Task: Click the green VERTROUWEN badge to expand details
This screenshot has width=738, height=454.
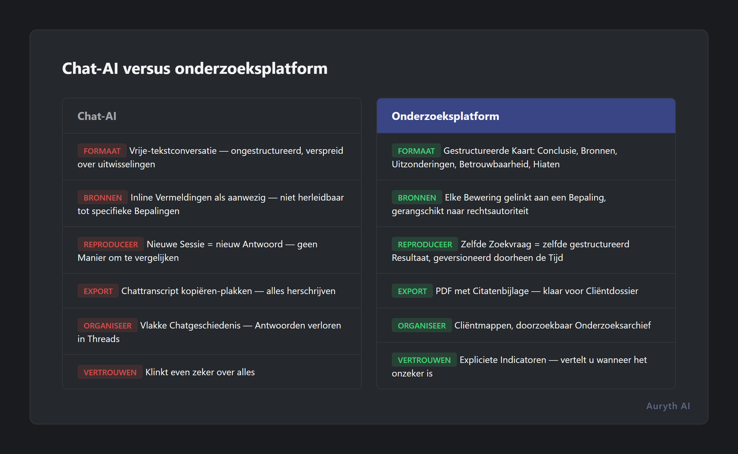Action: (x=424, y=360)
